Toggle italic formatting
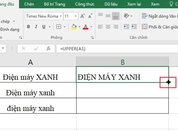178x131 pixels. [x=36, y=27]
